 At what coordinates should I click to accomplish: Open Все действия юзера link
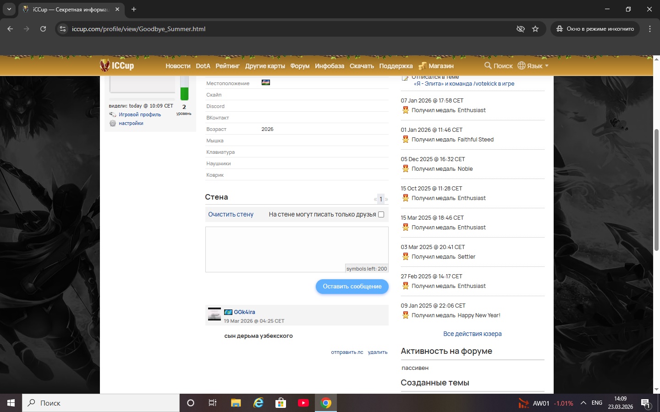pos(472,334)
